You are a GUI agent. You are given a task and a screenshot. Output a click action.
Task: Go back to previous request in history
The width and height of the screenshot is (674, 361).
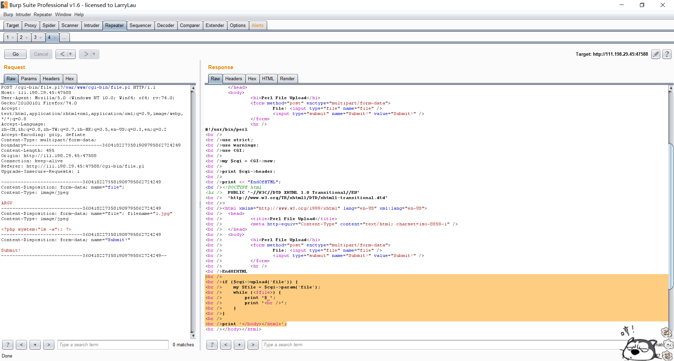[x=62, y=54]
